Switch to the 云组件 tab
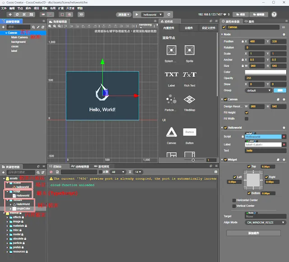This screenshot has width=289, height=262. coord(189,28)
